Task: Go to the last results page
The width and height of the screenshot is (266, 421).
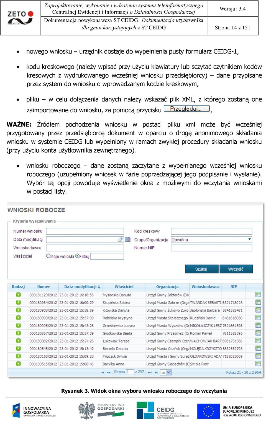Action: [x=157, y=372]
